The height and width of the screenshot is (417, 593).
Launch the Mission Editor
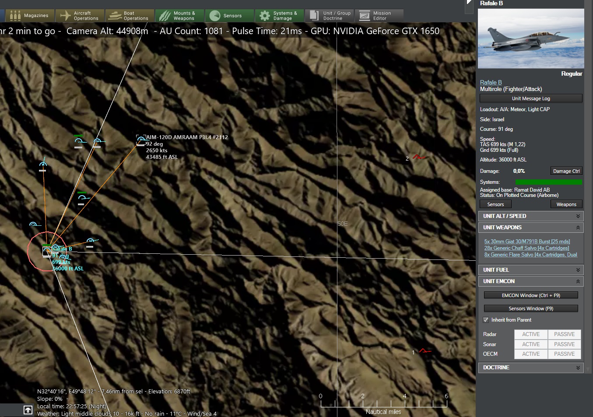pyautogui.click(x=379, y=16)
